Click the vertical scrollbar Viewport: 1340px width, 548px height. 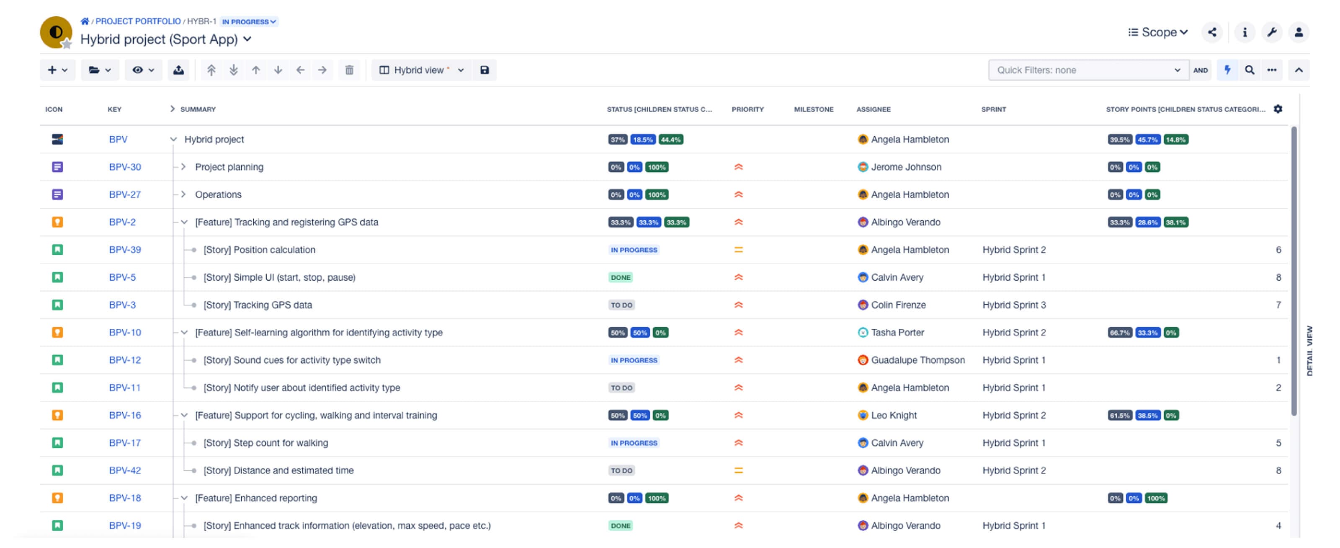(1294, 271)
